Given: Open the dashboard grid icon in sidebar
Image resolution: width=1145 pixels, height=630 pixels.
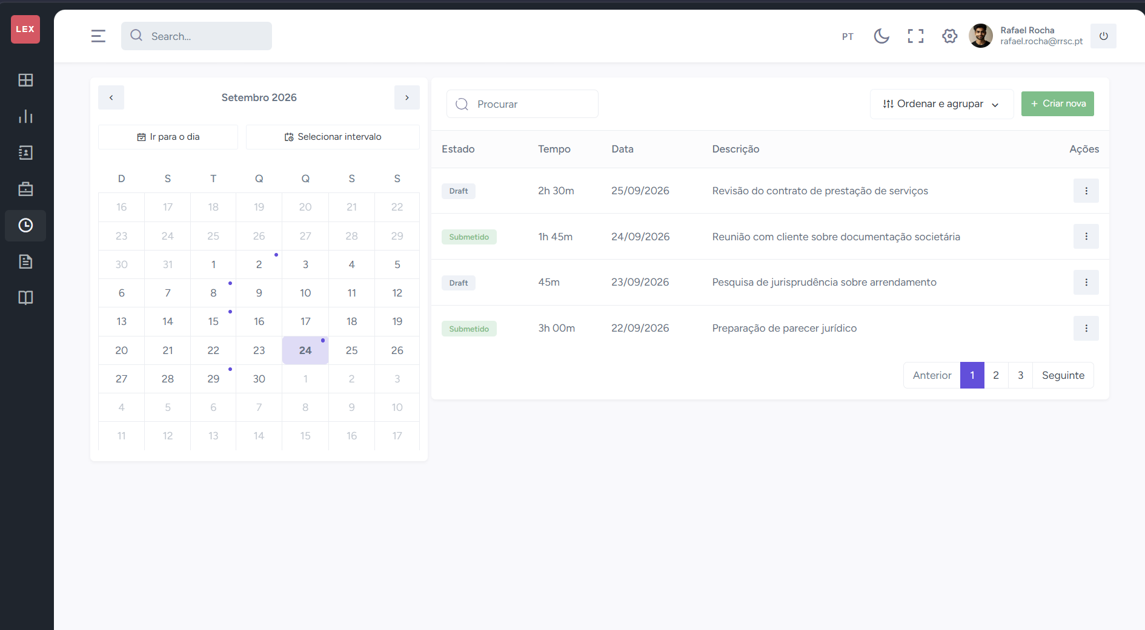Looking at the screenshot, I should pyautogui.click(x=25, y=80).
